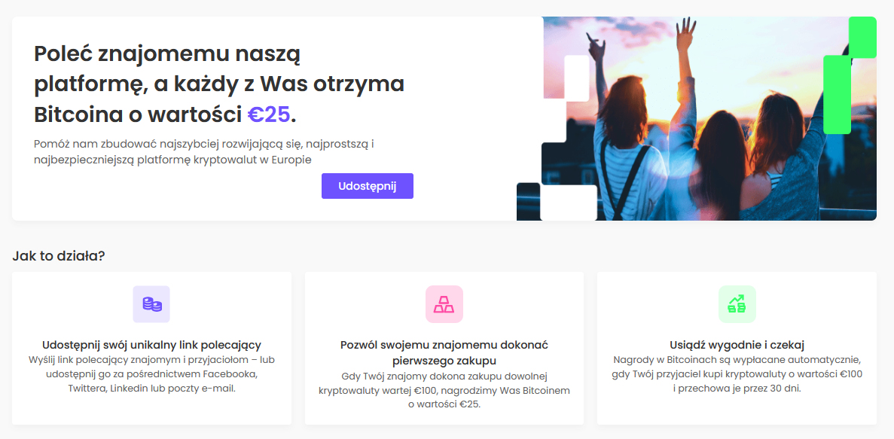
Task: Click the small green square atop the hero image
Action: coord(862,37)
